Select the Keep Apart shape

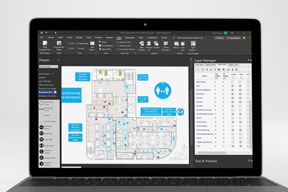(46, 146)
